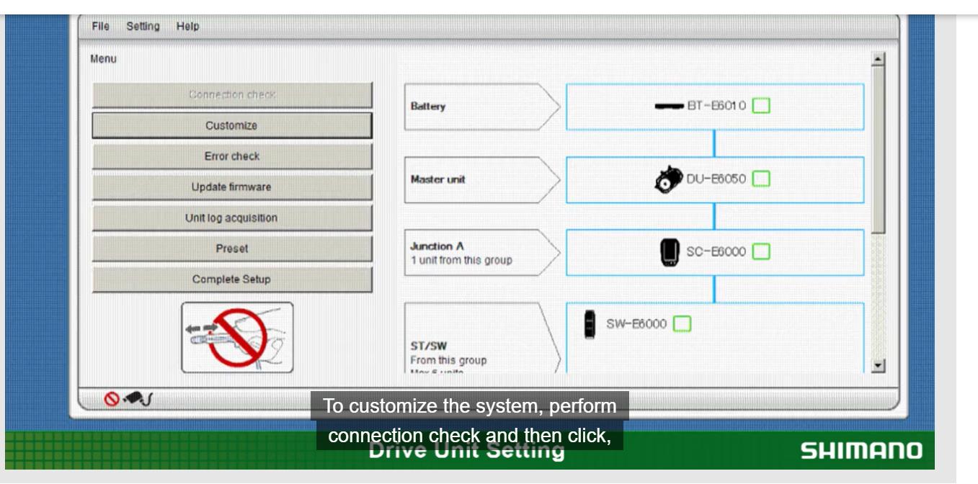The width and height of the screenshot is (978, 484).
Task: Click the 'Menu' panel heading
Action: (x=103, y=59)
